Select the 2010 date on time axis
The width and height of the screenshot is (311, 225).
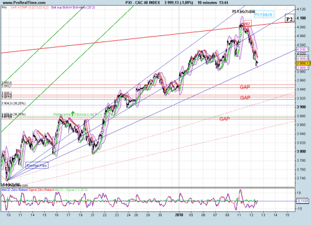click(x=179, y=215)
